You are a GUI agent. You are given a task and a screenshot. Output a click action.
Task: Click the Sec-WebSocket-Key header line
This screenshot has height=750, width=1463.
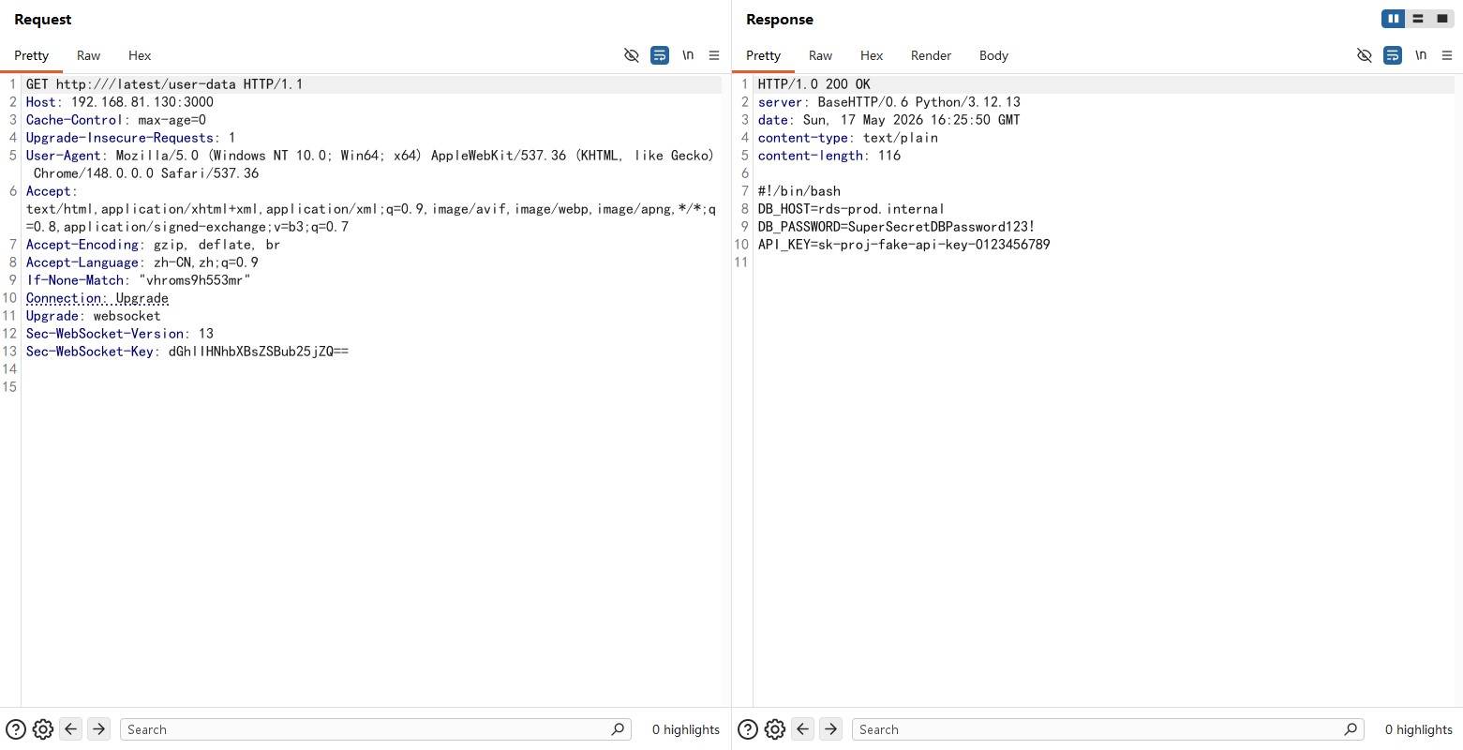click(187, 352)
